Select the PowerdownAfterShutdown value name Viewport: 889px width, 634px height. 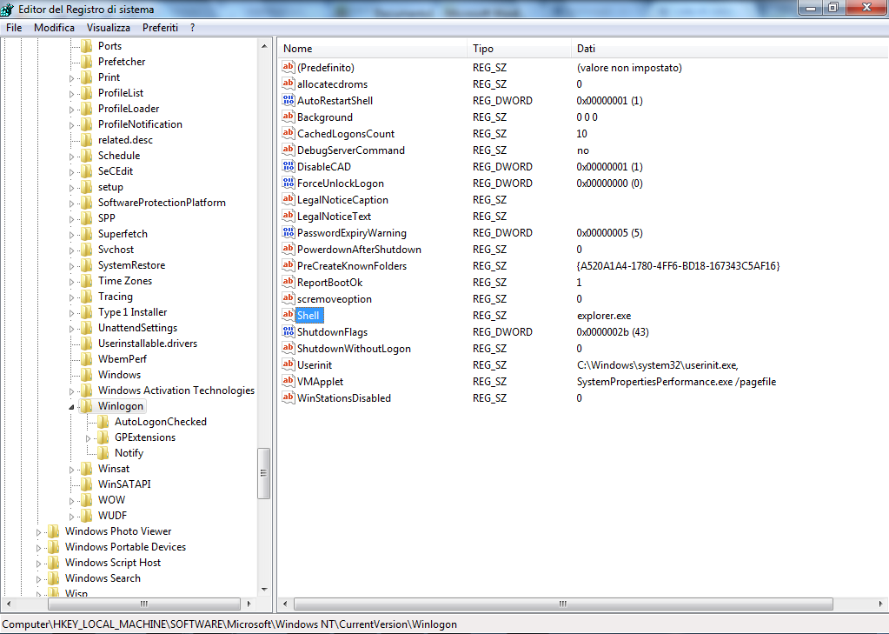pyautogui.click(x=359, y=250)
